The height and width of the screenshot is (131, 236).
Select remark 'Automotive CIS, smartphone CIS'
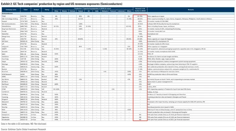tap(158, 41)
